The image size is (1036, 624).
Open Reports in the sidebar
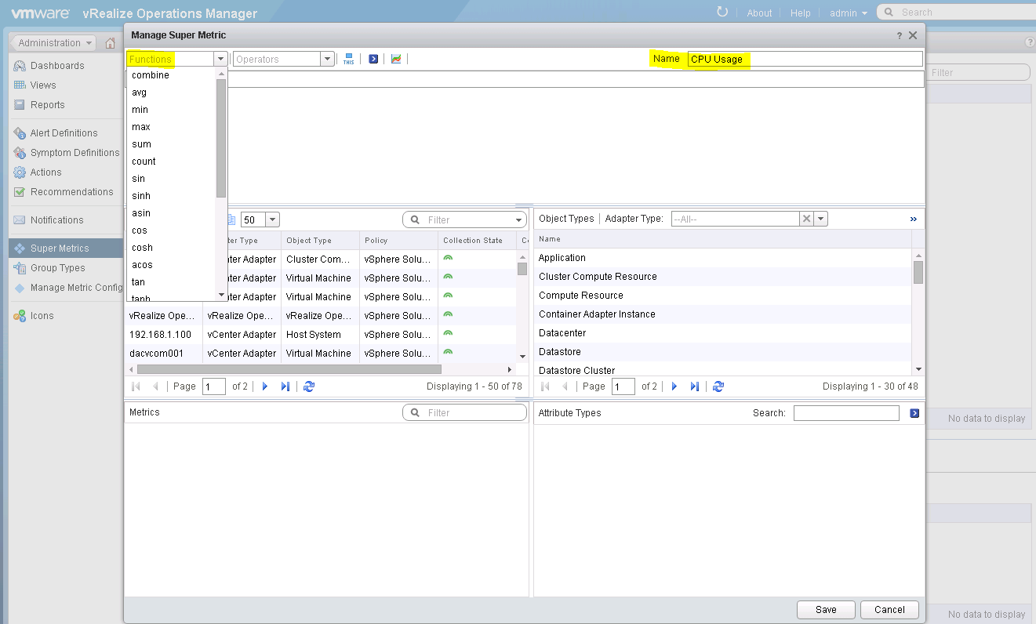[47, 105]
